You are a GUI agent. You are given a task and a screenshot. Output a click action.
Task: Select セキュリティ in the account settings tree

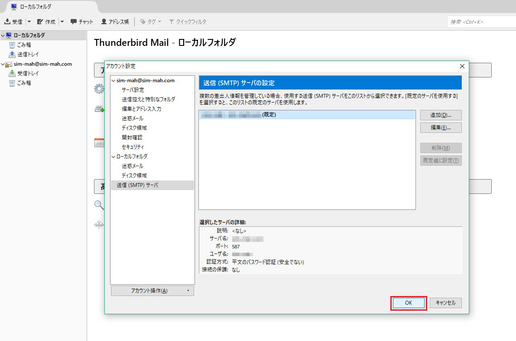pos(133,147)
